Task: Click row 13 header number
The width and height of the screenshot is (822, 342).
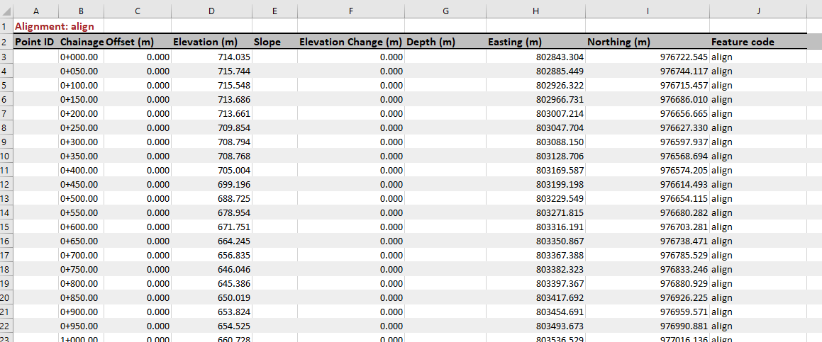Action: (x=6, y=198)
